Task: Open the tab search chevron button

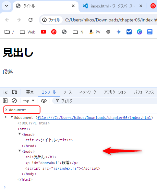Action: click(6, 6)
